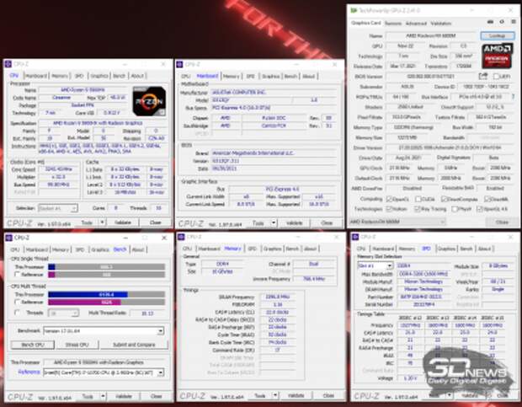522x407 pixels.
Task: Toggle the DirectCompute checkbox in GPU-Z
Action: click(x=444, y=199)
